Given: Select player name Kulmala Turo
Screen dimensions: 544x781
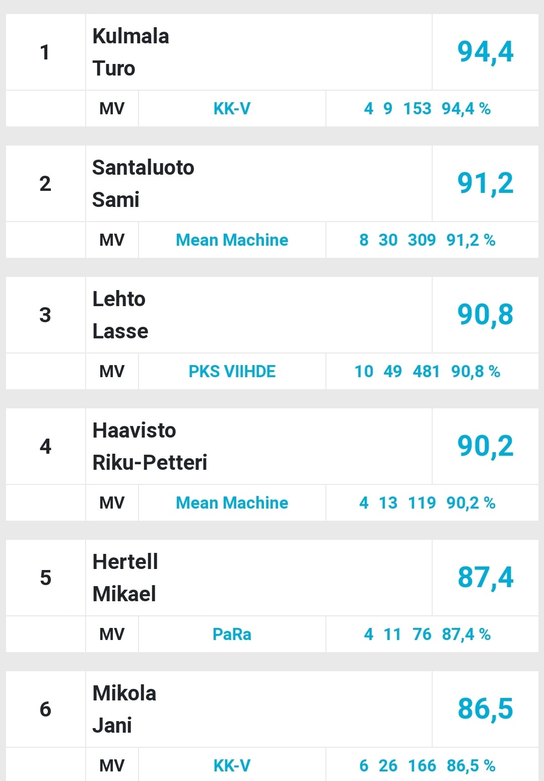Looking at the screenshot, I should (131, 52).
